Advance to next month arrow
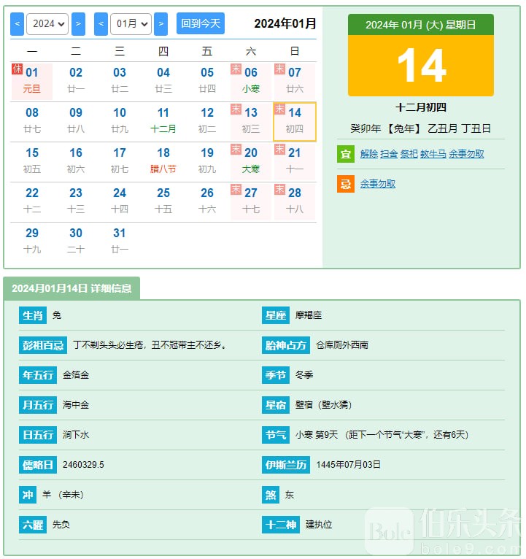This screenshot has height=559, width=526. [160, 23]
